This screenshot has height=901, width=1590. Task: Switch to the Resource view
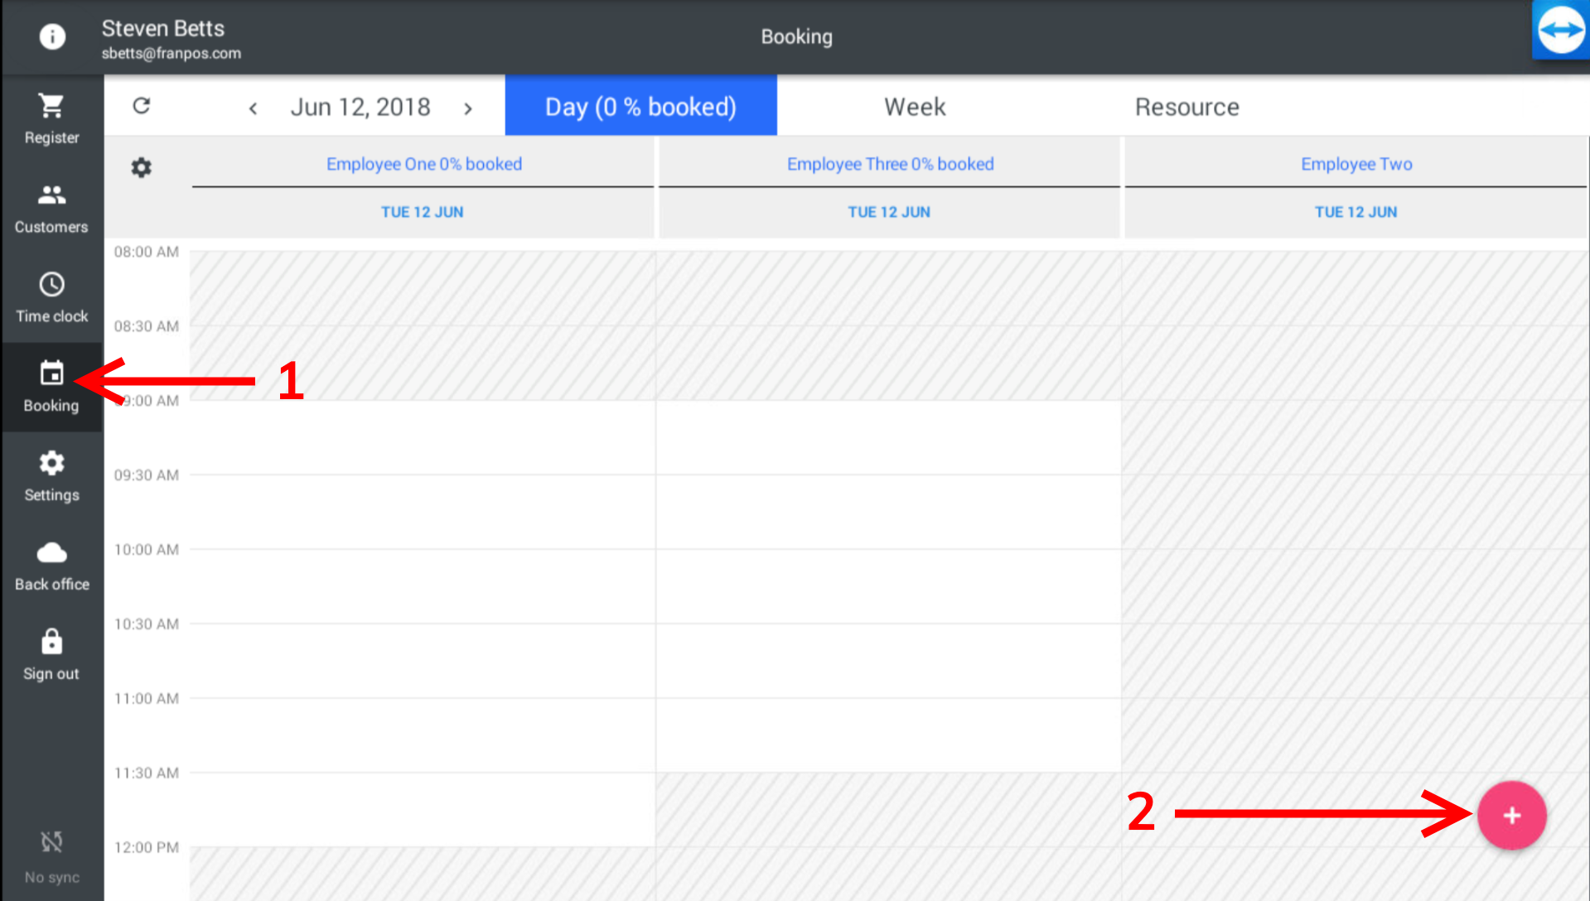point(1186,106)
